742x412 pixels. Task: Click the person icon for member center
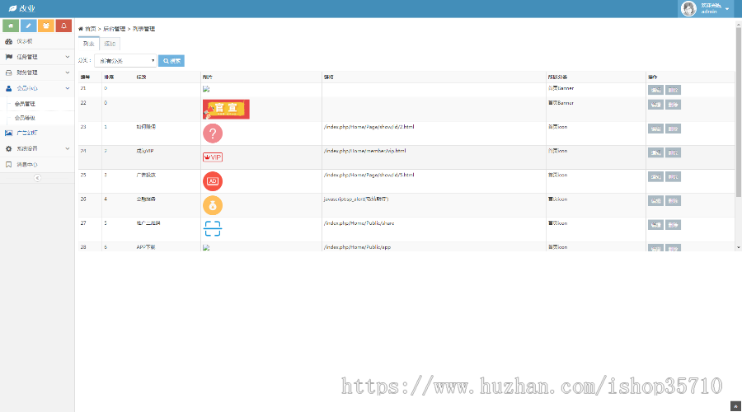point(8,88)
